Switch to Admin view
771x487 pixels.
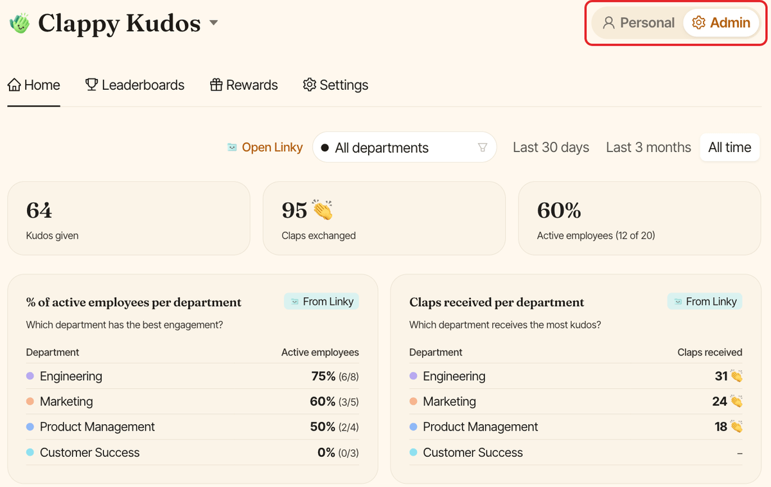pyautogui.click(x=721, y=23)
